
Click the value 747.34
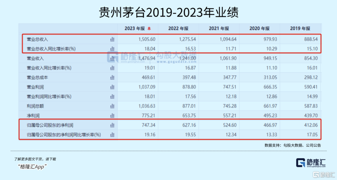pyautogui.click(x=149, y=125)
